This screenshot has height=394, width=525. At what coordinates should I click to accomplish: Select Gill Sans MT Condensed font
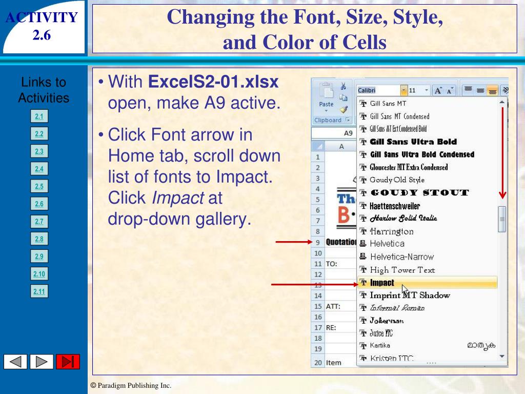click(x=428, y=116)
